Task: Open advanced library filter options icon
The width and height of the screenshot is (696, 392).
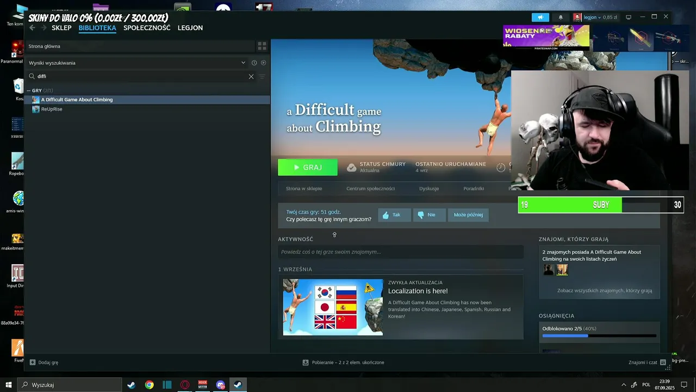Action: pyautogui.click(x=262, y=77)
